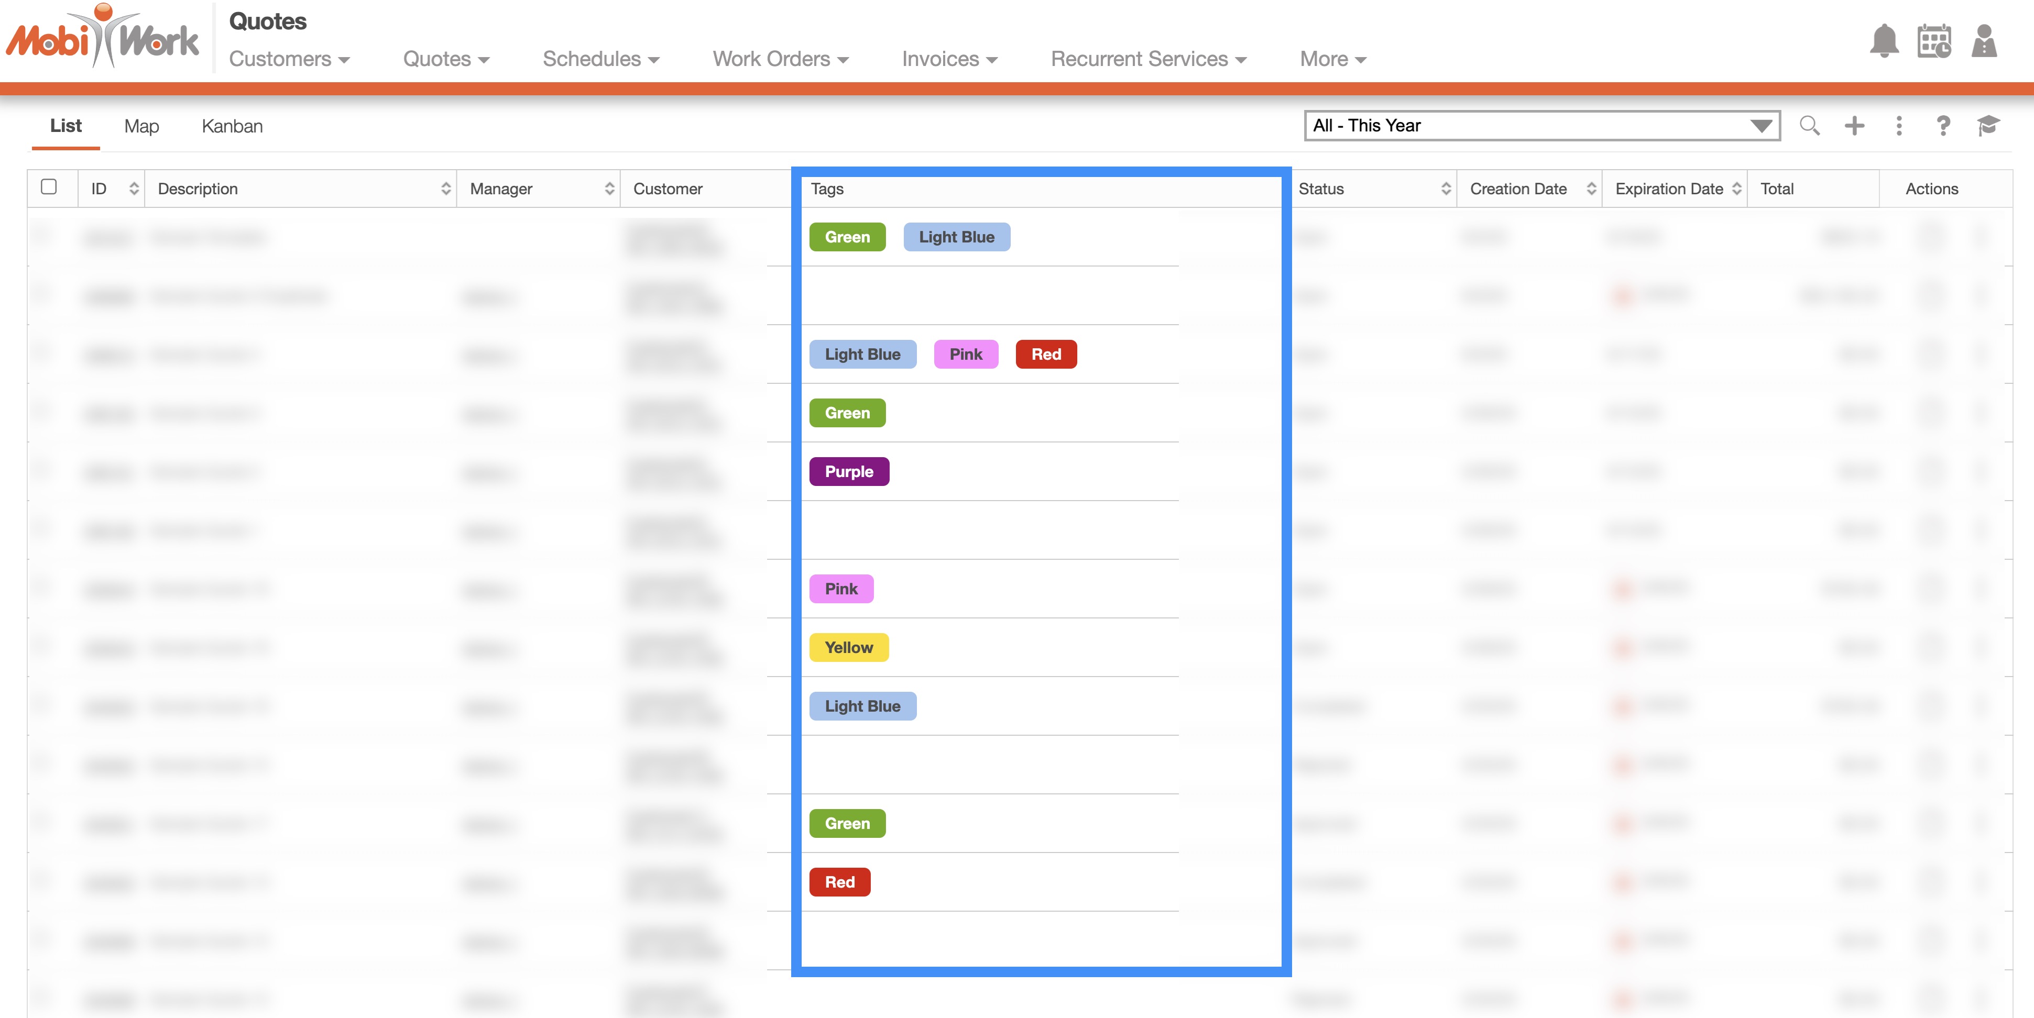Open the question mark help icon
Image resolution: width=2034 pixels, height=1018 pixels.
coord(1943,126)
